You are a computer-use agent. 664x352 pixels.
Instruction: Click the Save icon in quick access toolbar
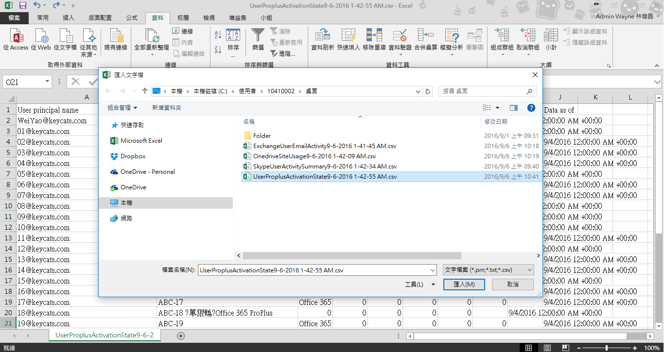(22, 6)
